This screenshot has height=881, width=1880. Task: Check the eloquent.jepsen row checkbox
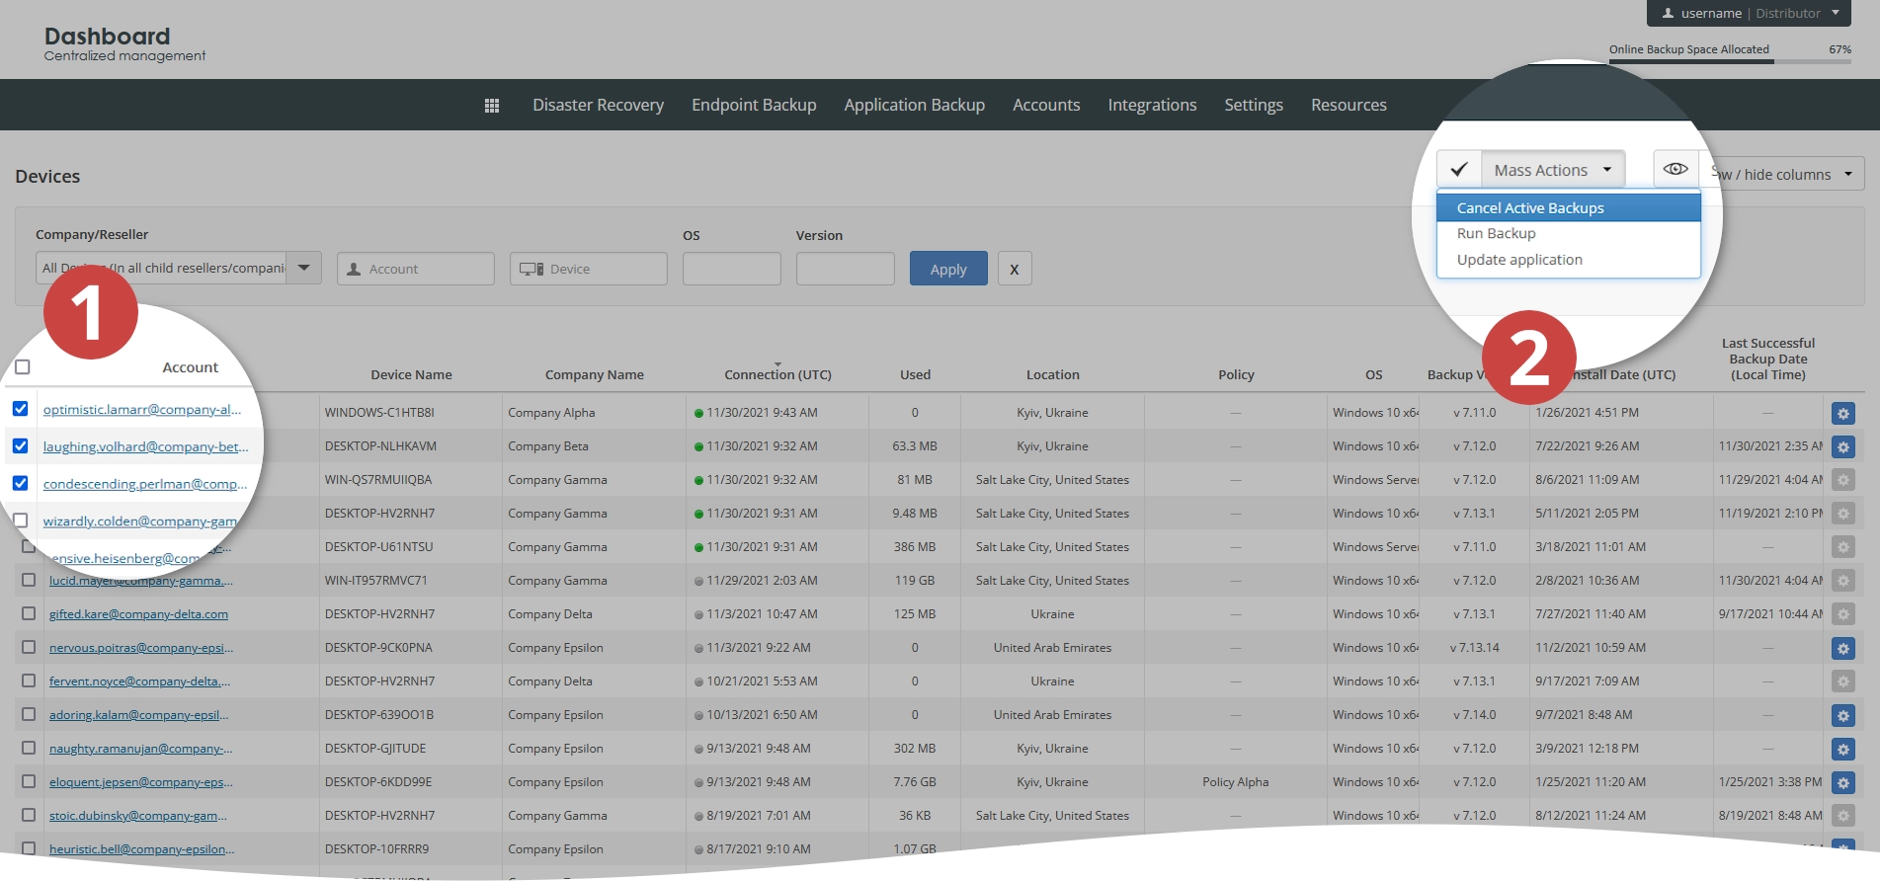point(29,781)
